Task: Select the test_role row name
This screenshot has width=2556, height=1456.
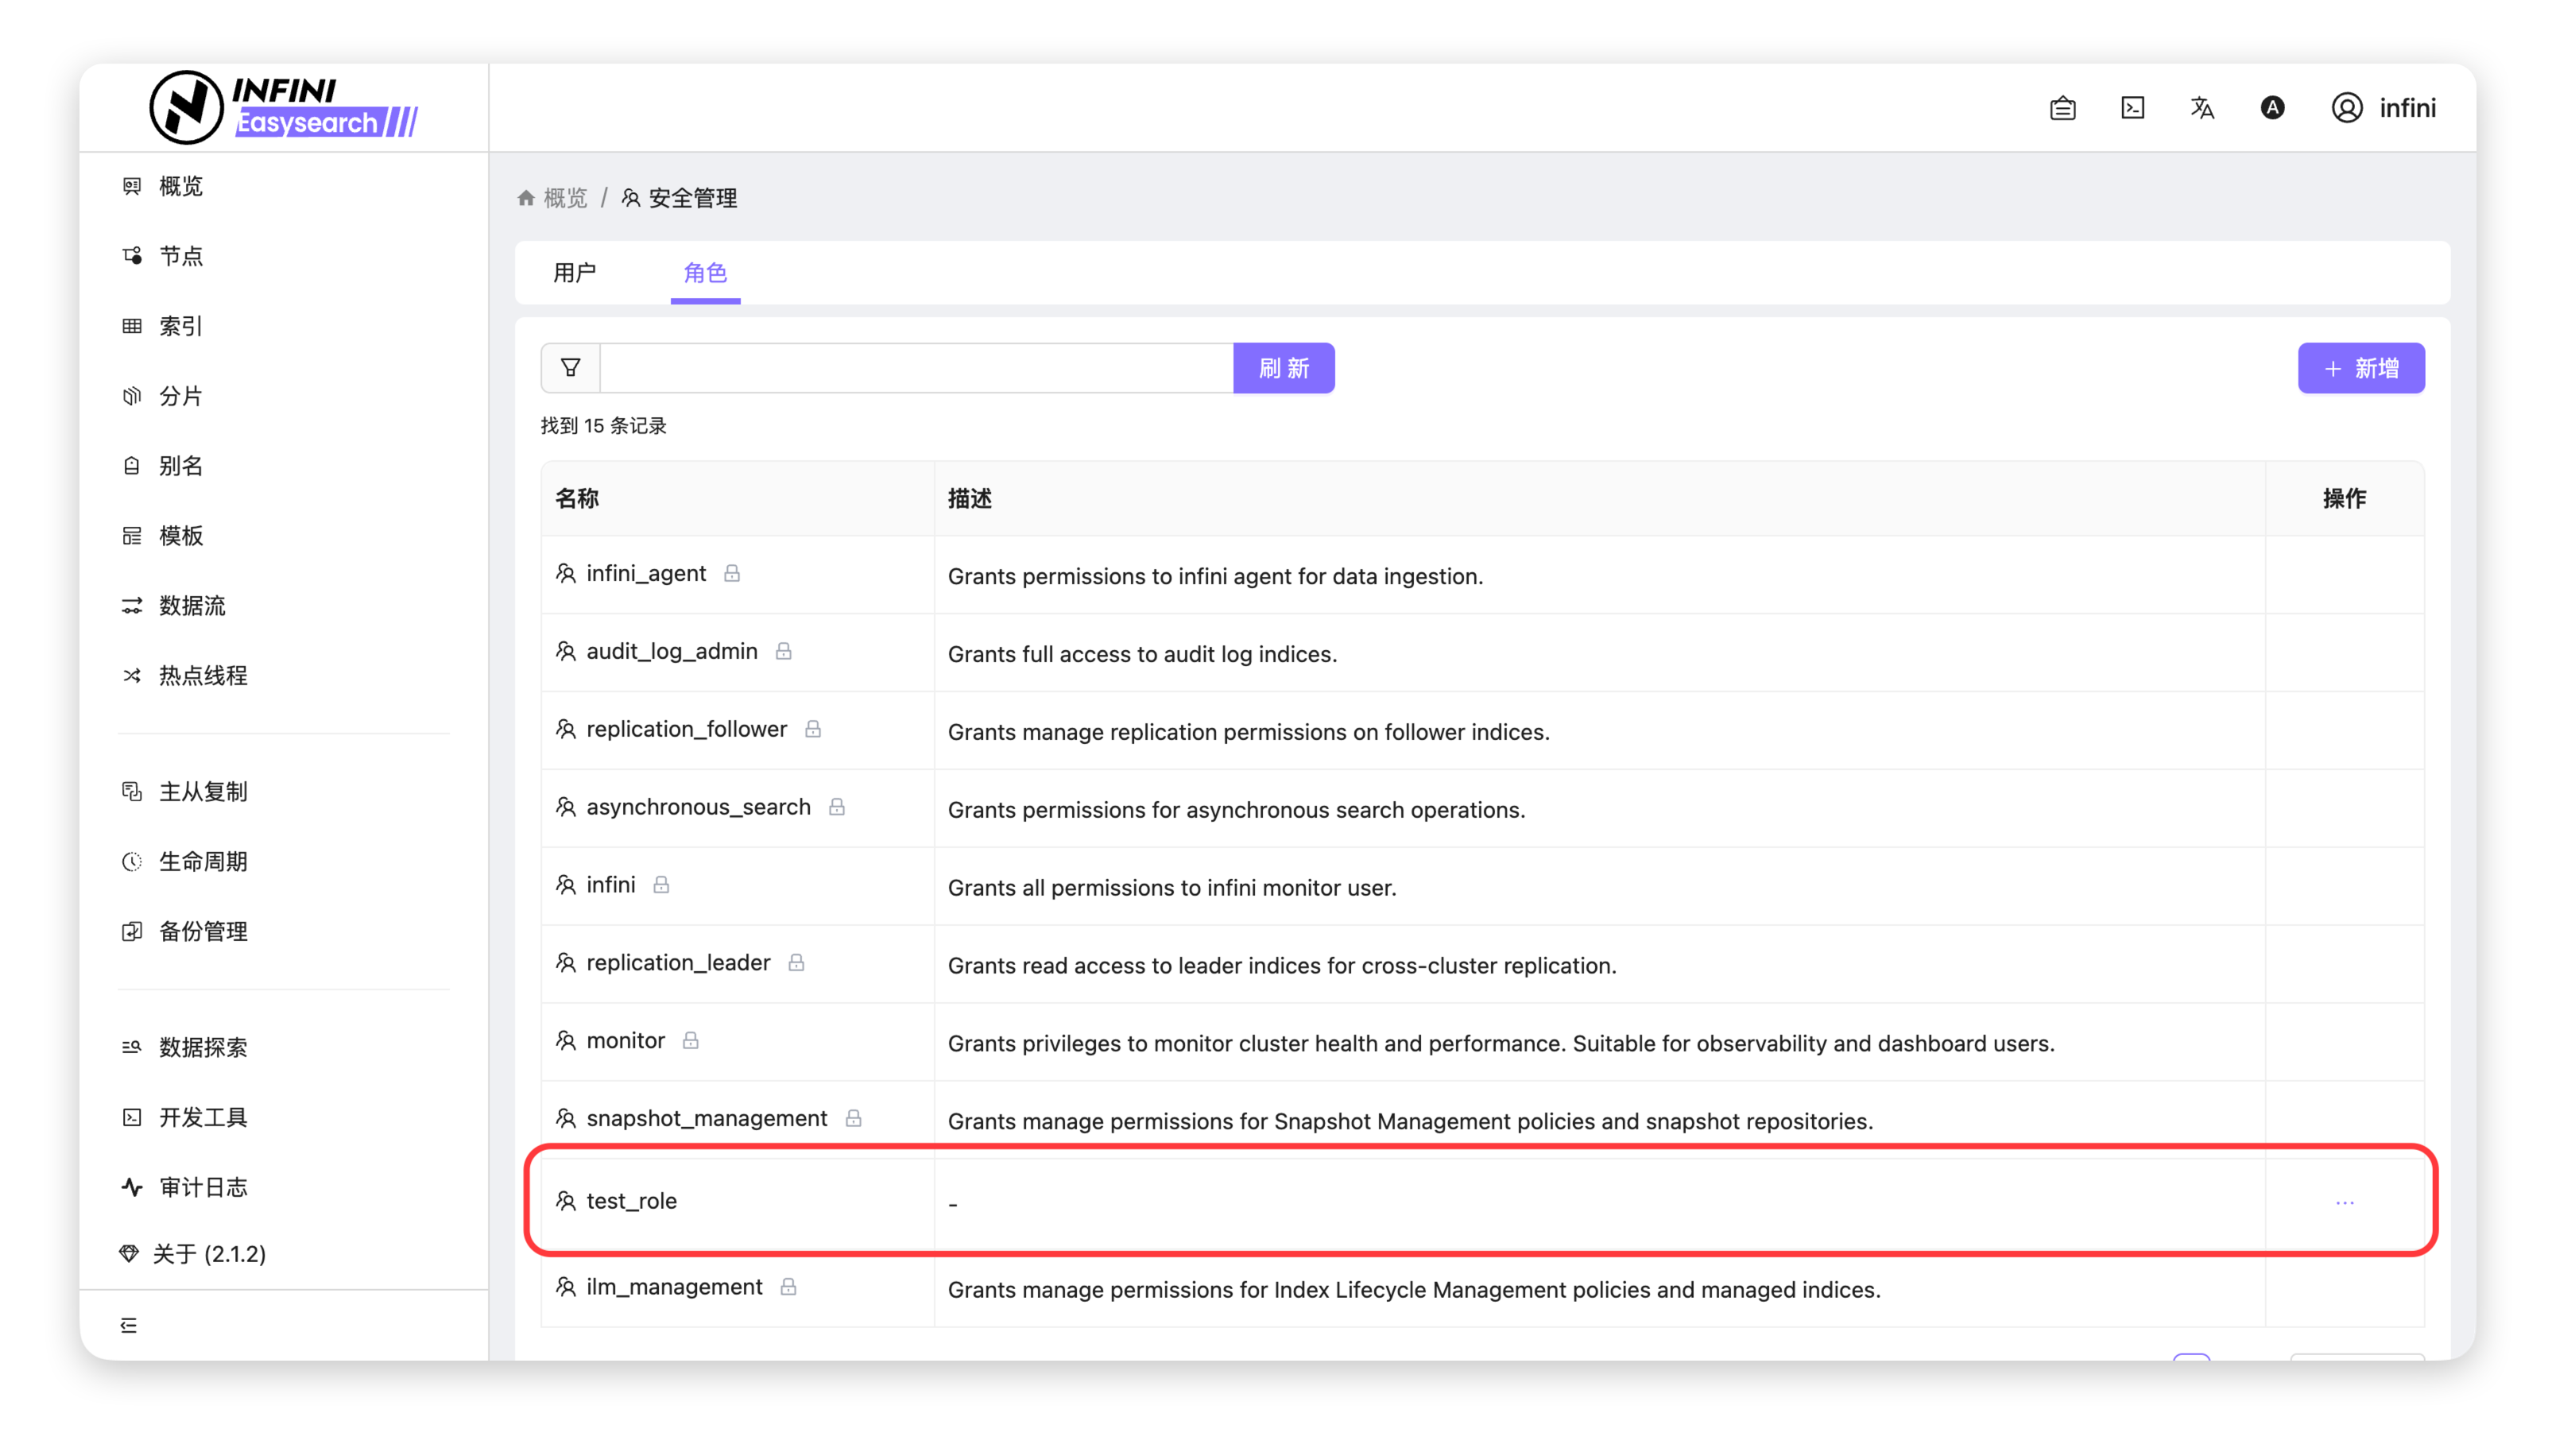Action: pyautogui.click(x=631, y=1201)
